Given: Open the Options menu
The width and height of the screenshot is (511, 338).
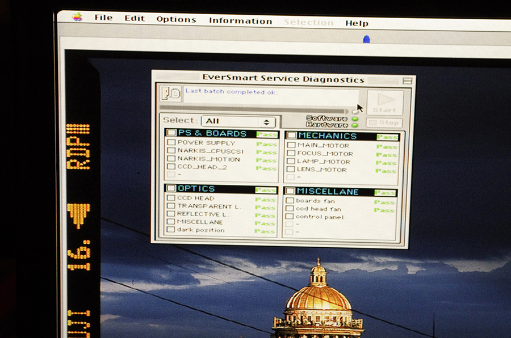Looking at the screenshot, I should click(x=176, y=19).
